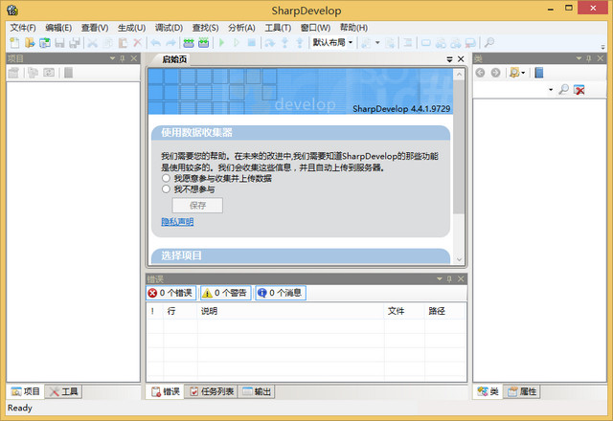This screenshot has height=421, width=613.
Task: Click the red X Delete icon
Action: click(x=137, y=42)
